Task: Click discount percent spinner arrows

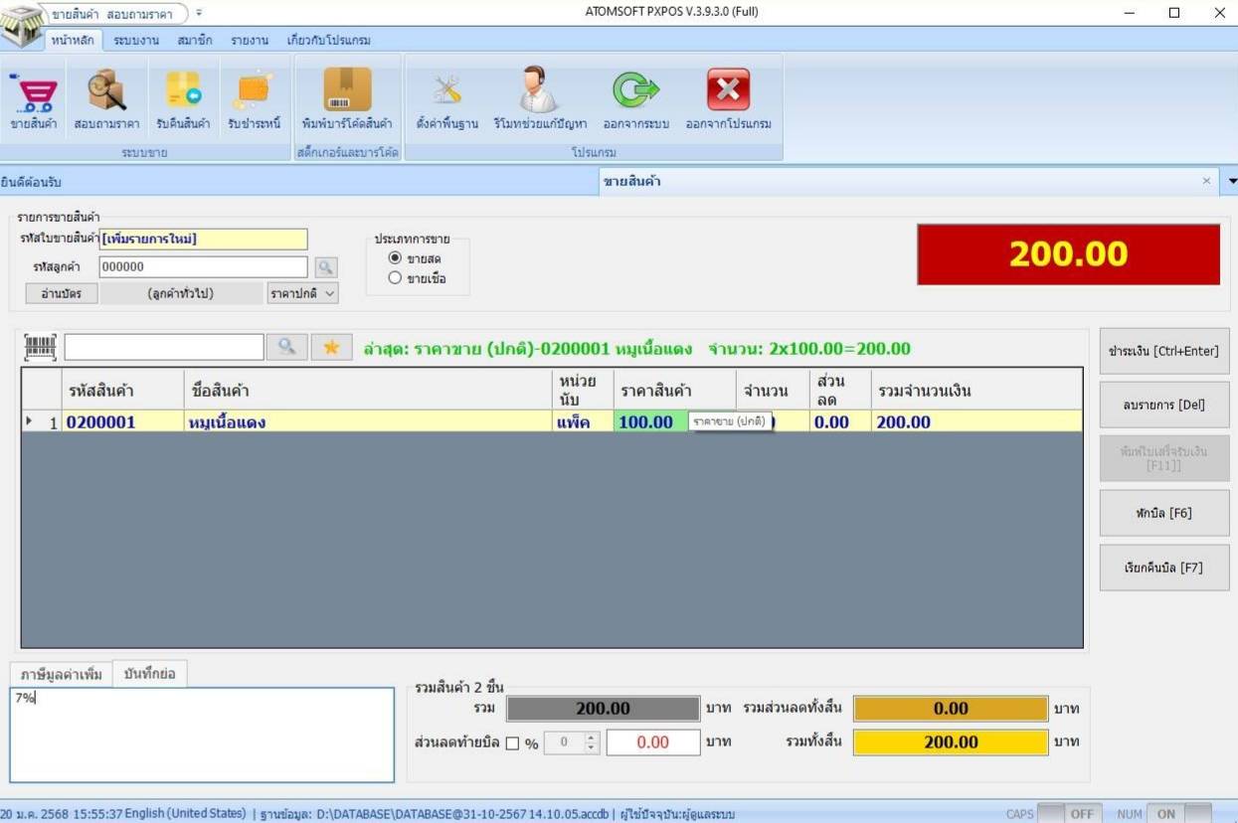Action: point(593,742)
